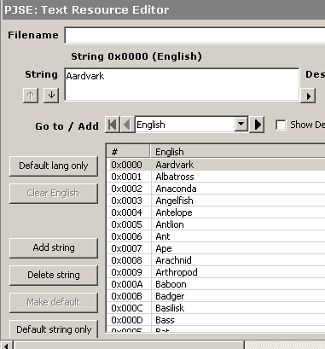Click the Delete string button

pos(54,275)
